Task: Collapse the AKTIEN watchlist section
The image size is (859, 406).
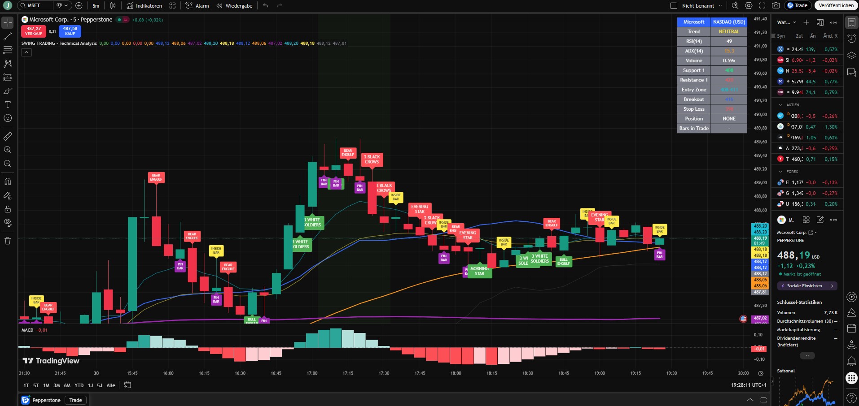Action: click(x=781, y=105)
